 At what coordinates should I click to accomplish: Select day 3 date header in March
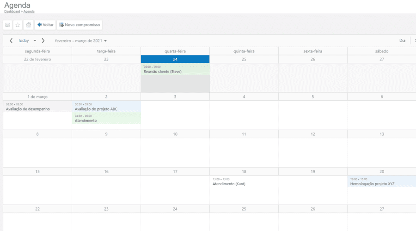click(x=175, y=97)
